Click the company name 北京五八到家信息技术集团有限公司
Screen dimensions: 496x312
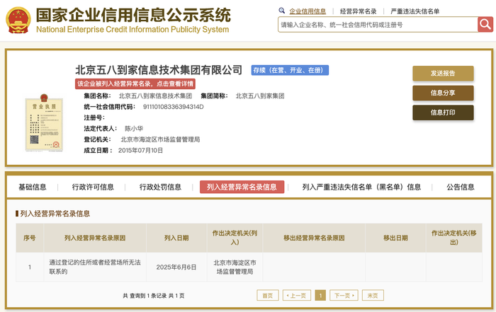pyautogui.click(x=159, y=70)
